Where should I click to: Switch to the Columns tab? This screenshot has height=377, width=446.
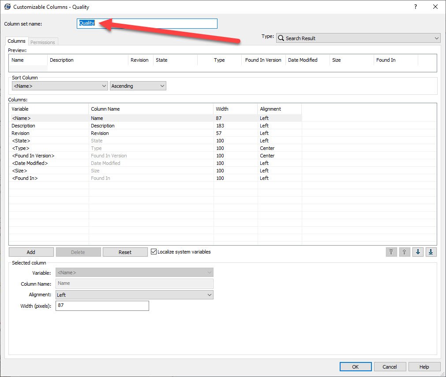click(x=17, y=41)
